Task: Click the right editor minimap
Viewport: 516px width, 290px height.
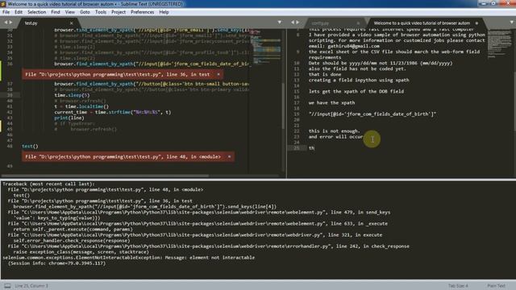Action: (x=500, y=43)
